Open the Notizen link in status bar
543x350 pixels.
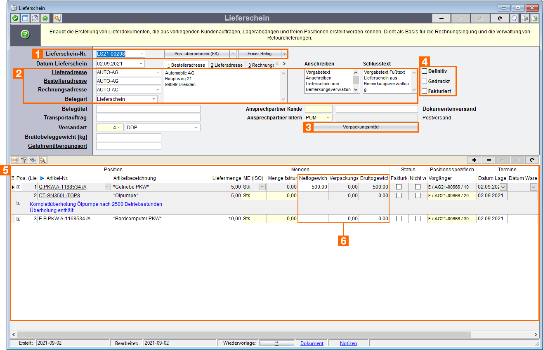(348, 343)
